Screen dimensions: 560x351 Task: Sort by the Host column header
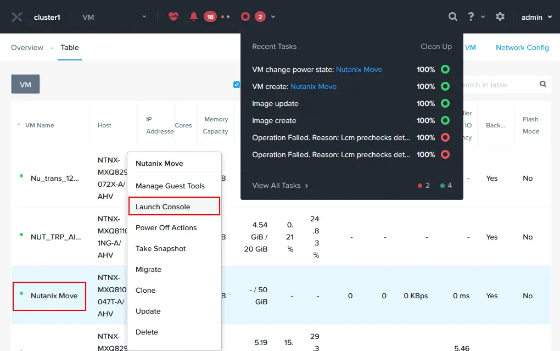(104, 125)
